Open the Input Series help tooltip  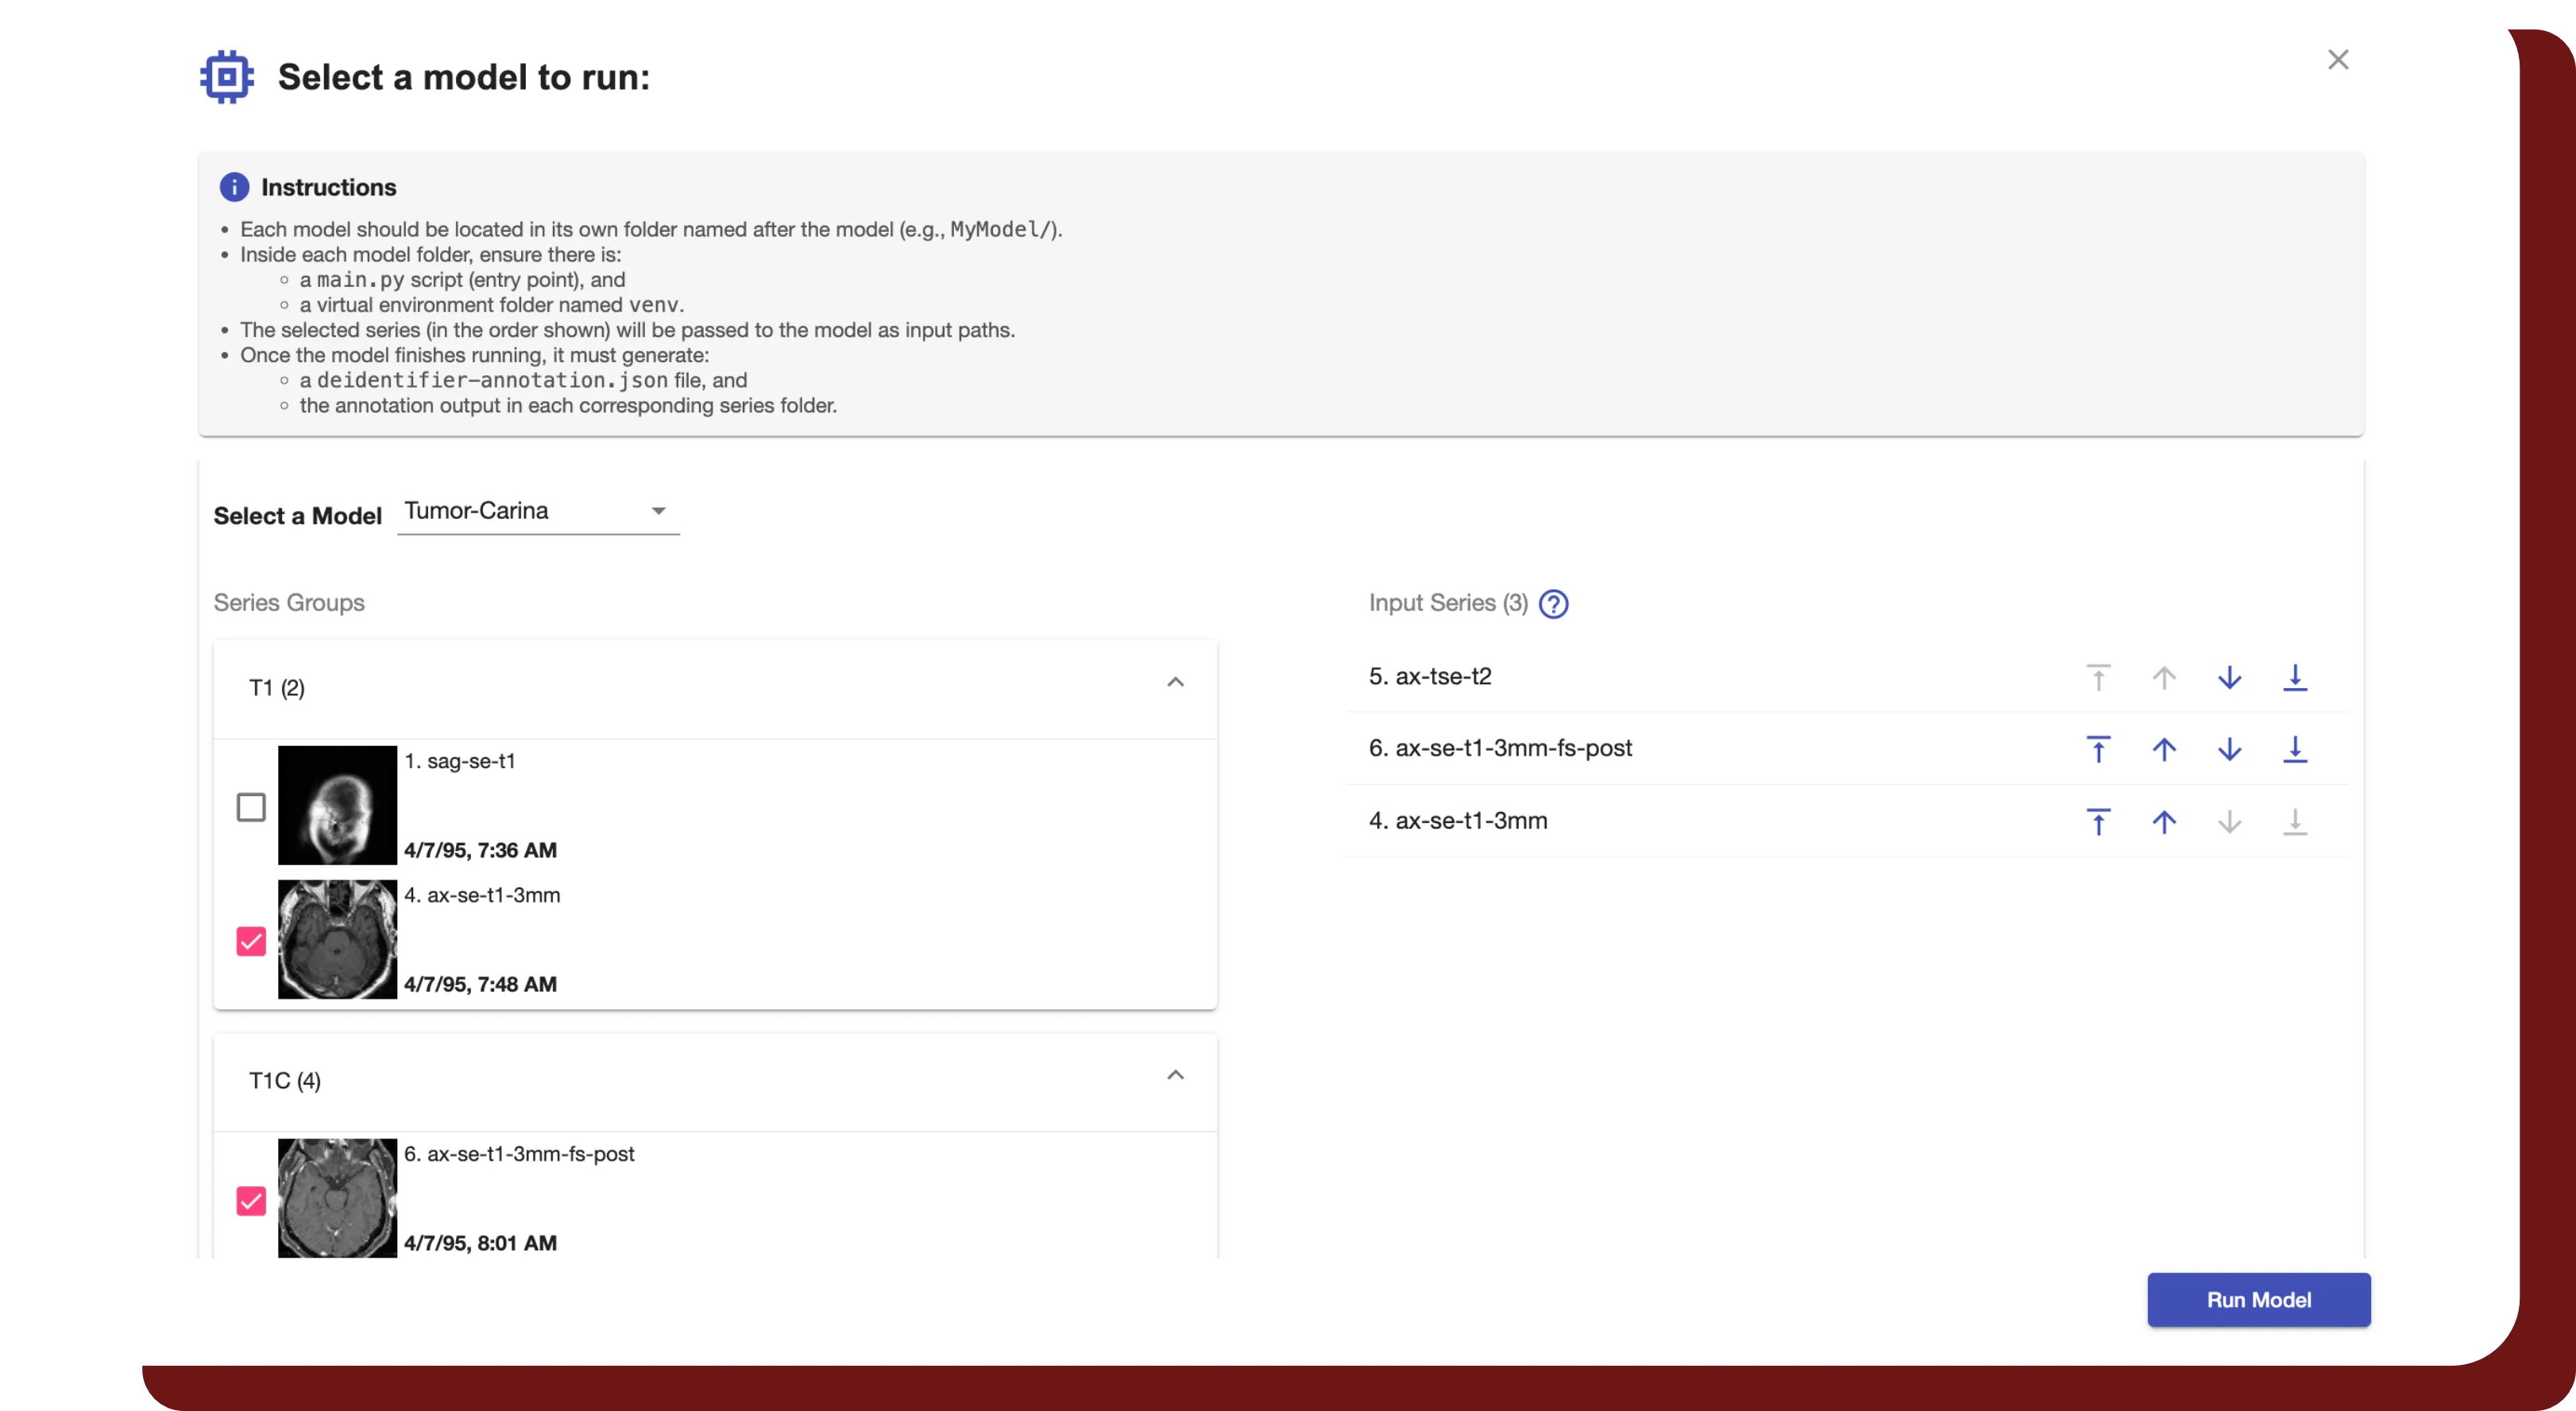coord(1553,604)
